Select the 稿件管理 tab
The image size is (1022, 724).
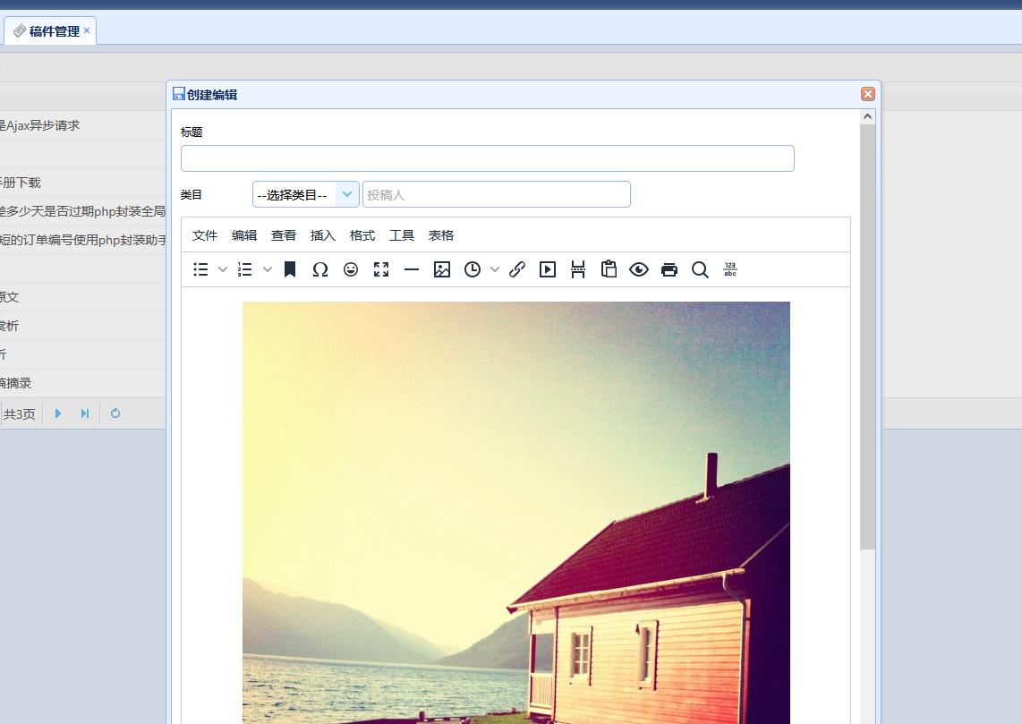click(50, 30)
